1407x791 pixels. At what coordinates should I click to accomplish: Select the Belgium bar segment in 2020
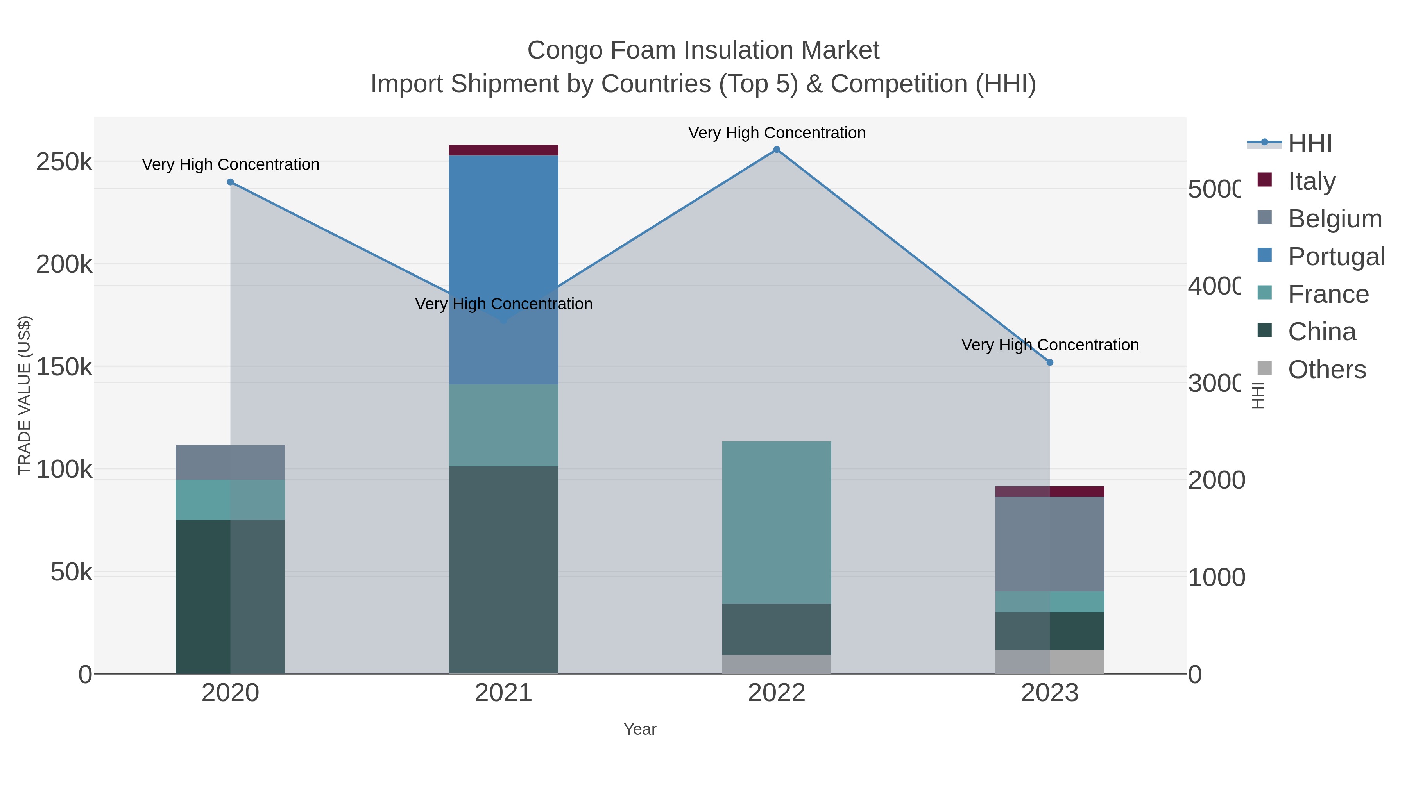point(231,462)
